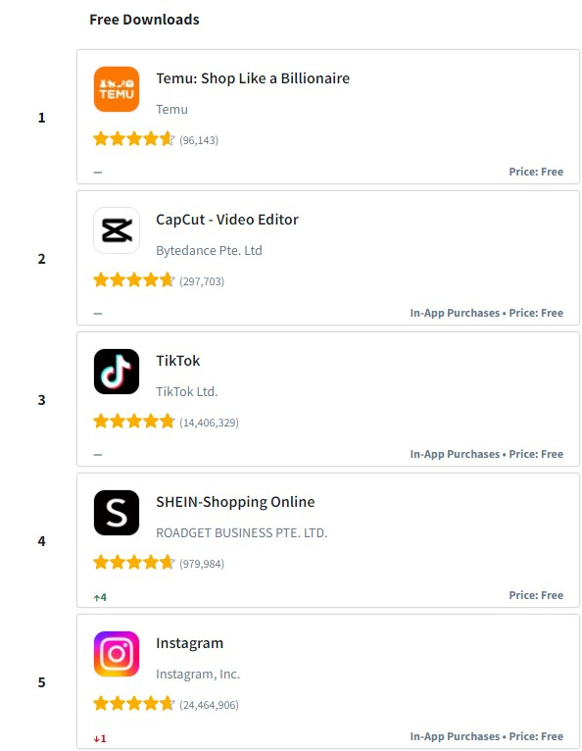Click the CapCut app icon
The image size is (582, 751).
pyautogui.click(x=117, y=230)
